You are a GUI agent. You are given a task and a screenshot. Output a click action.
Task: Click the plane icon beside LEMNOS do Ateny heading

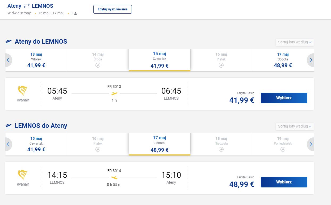pos(9,126)
